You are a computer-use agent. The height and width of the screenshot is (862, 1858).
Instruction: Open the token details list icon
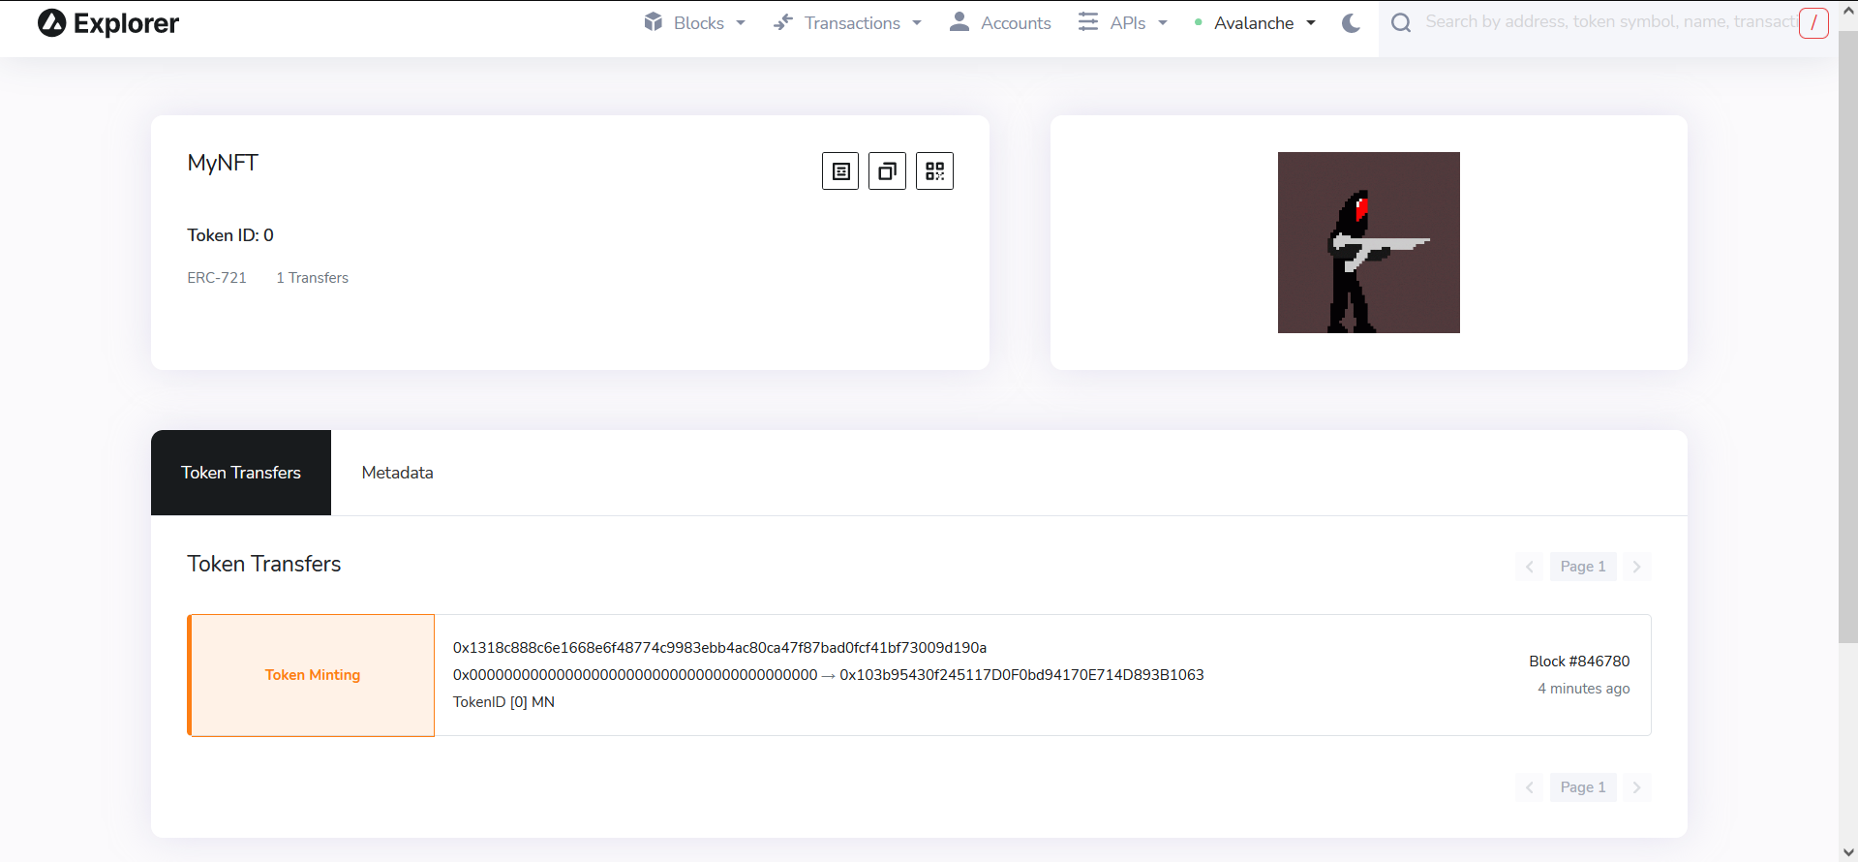coord(840,171)
